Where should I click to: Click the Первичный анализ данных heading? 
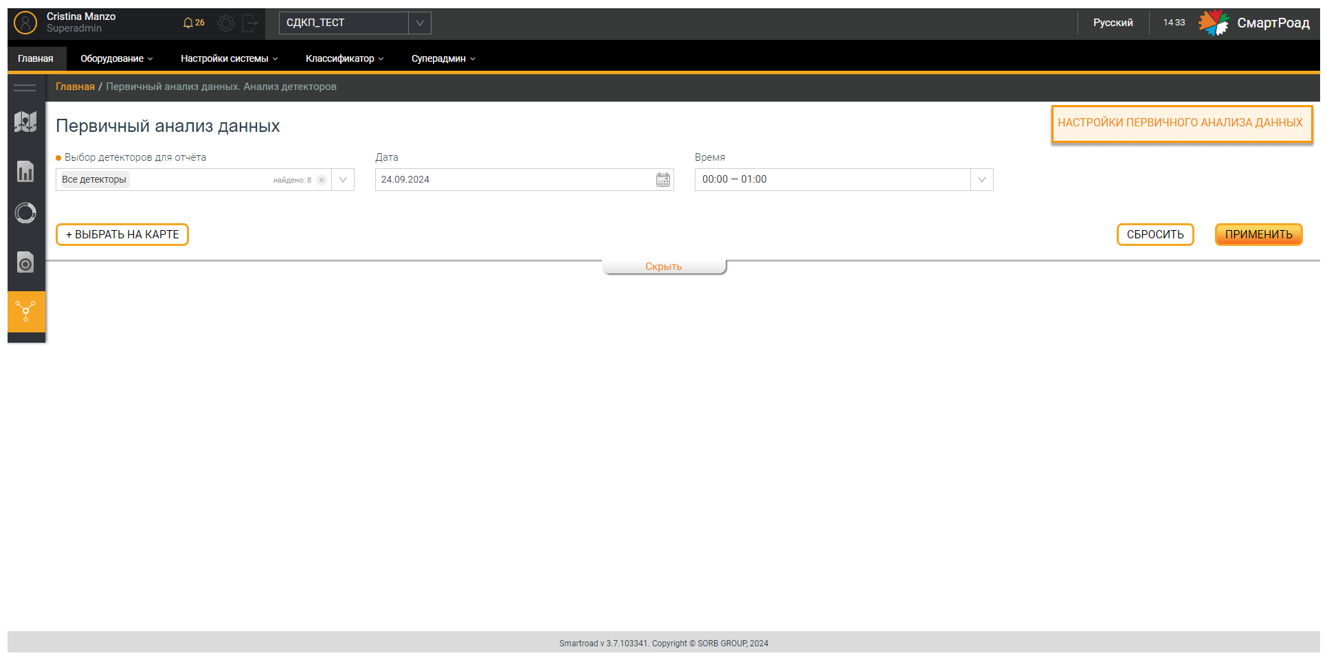tap(168, 126)
